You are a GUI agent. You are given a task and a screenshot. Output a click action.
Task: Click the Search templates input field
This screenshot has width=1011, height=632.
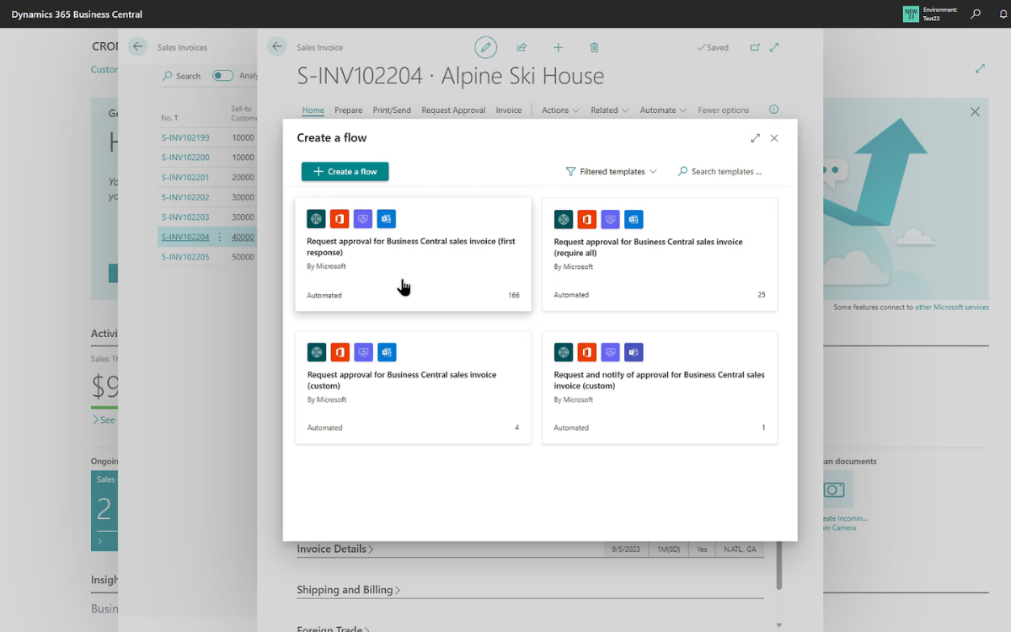(725, 171)
